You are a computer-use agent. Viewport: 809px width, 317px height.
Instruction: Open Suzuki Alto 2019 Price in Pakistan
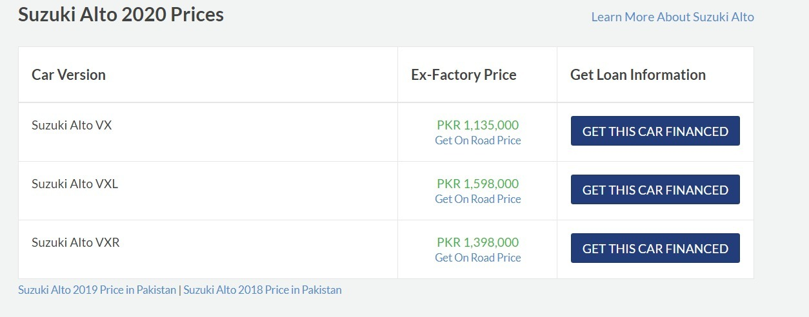(97, 290)
